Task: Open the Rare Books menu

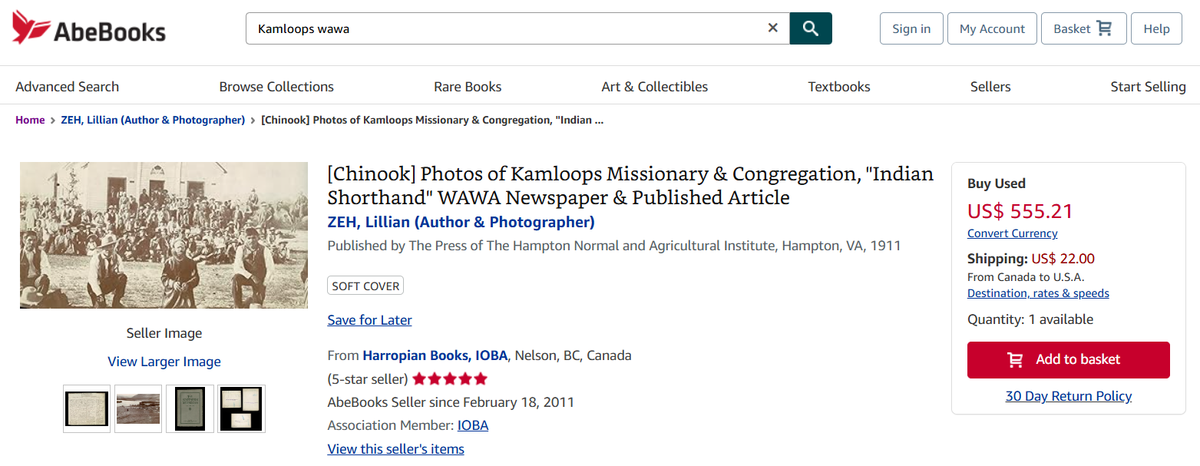Action: pyautogui.click(x=468, y=87)
